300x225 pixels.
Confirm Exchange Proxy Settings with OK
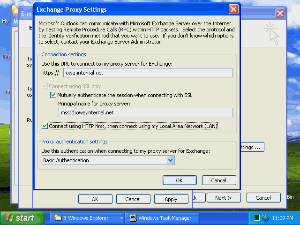coord(180,180)
